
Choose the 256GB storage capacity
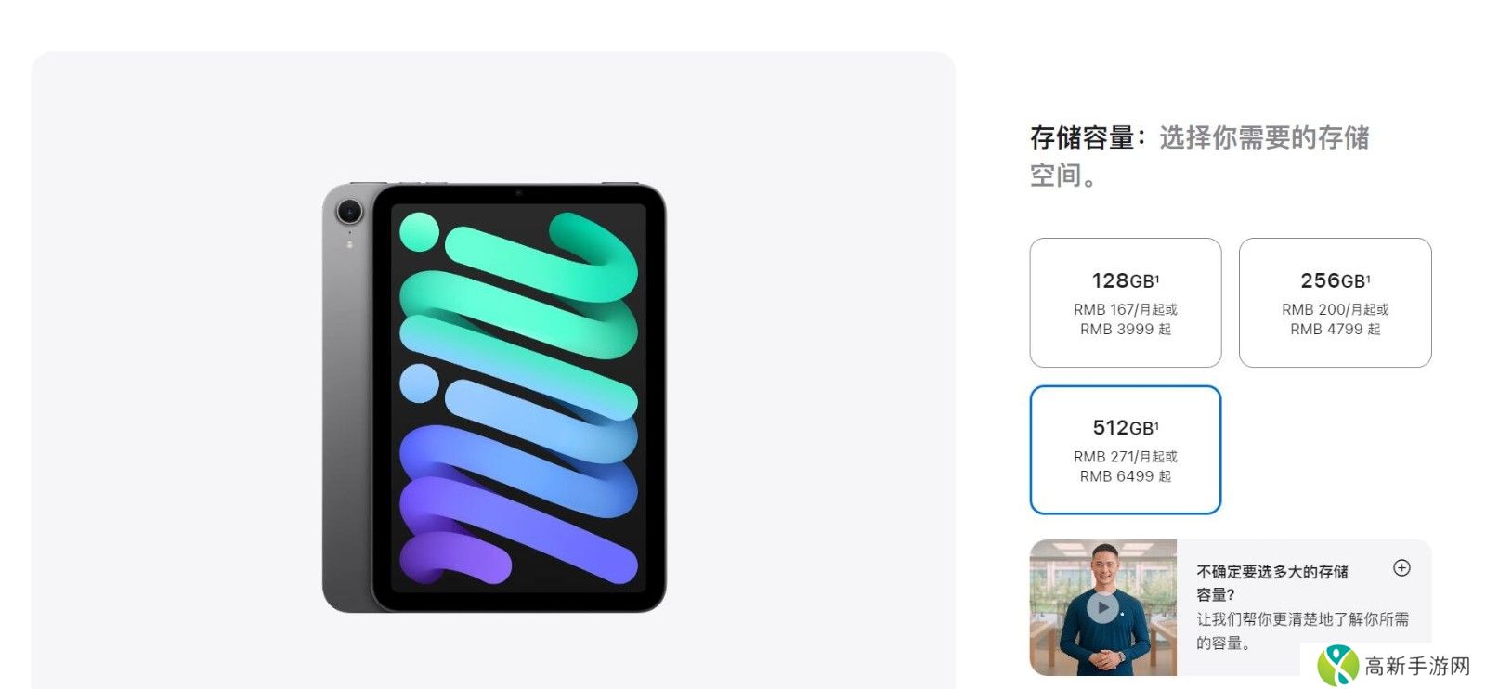tap(1335, 303)
